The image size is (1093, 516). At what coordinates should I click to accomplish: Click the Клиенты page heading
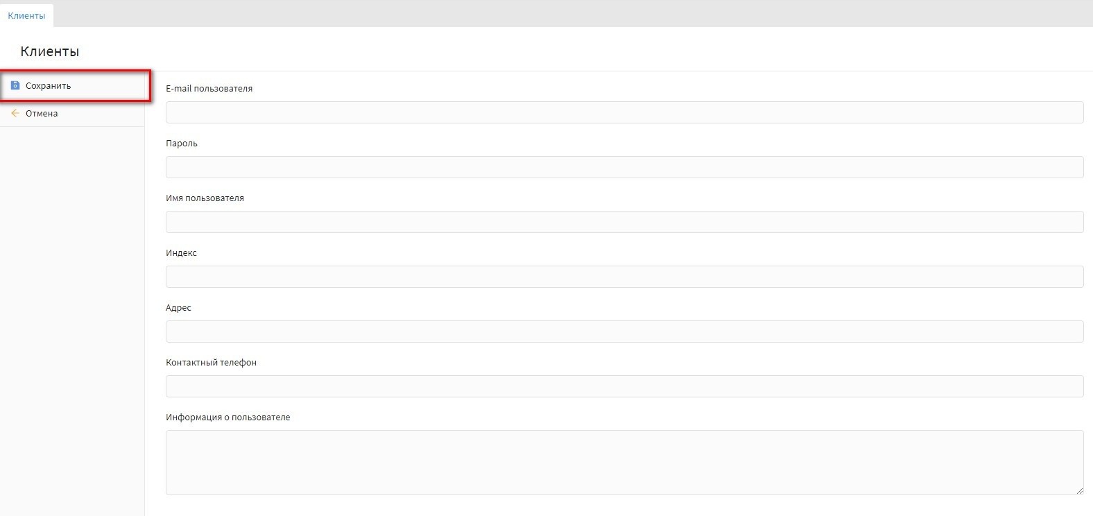point(50,51)
